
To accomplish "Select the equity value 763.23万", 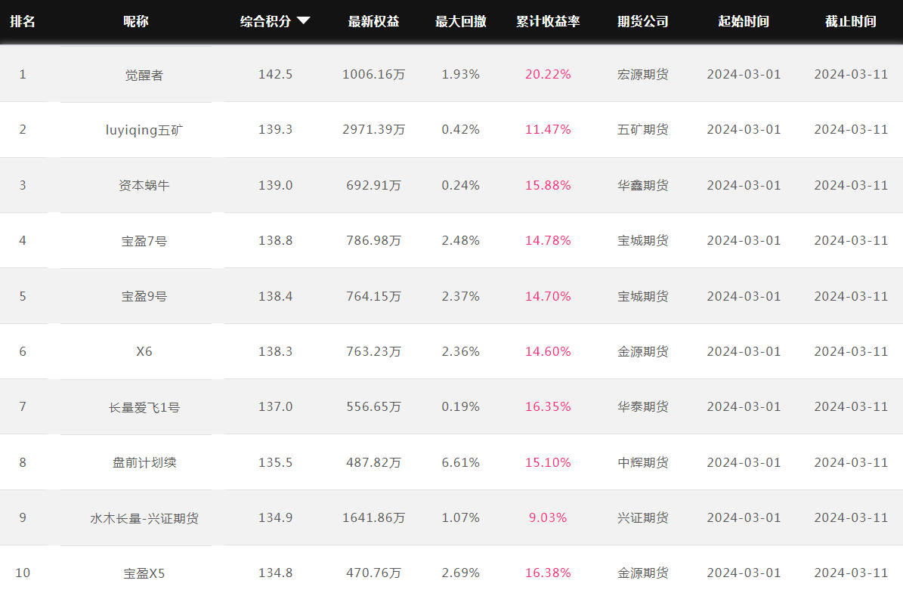I will point(374,351).
